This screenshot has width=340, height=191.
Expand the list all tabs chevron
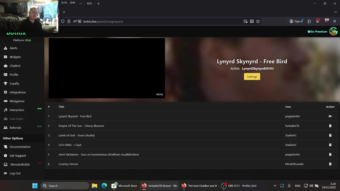[335, 12]
